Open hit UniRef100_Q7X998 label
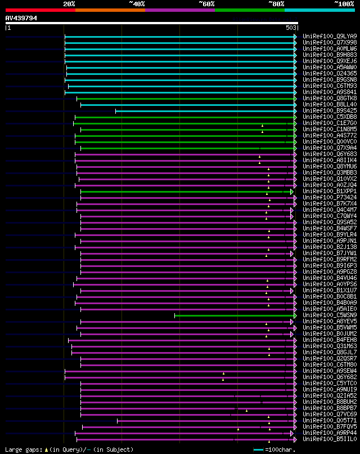360x454 pixels. point(330,43)
